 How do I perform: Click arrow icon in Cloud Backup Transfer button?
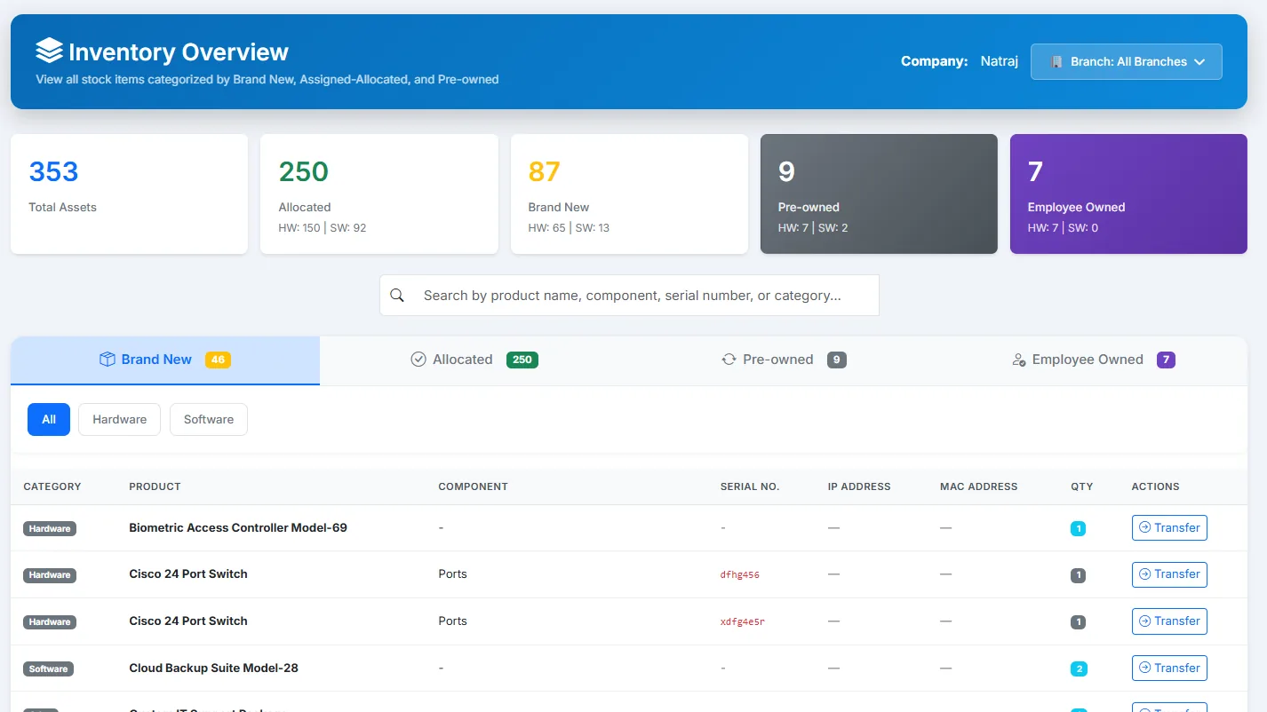1145,668
